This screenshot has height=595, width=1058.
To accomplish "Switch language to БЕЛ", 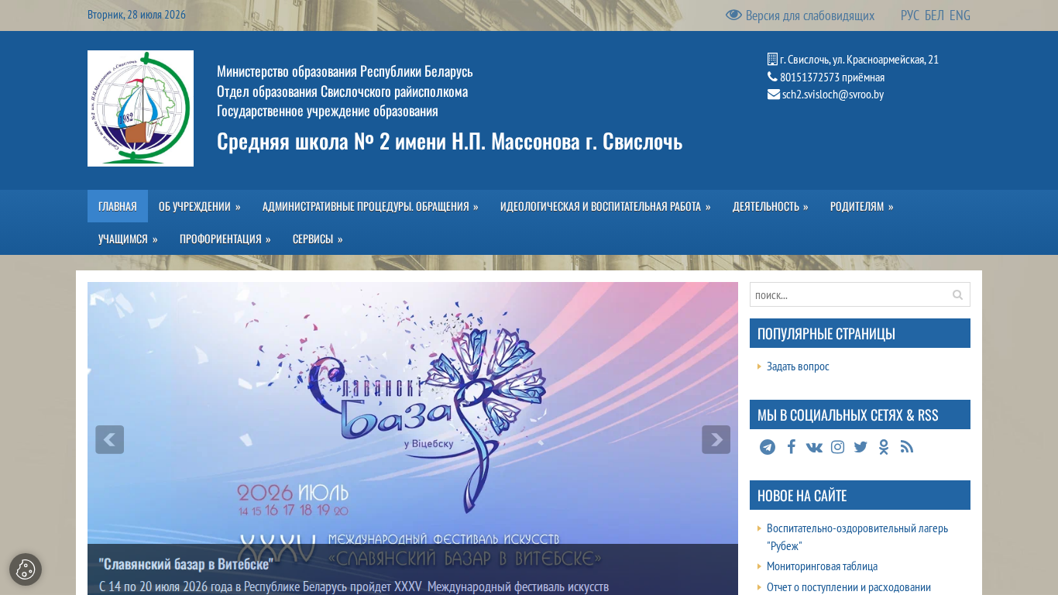I will [x=934, y=15].
